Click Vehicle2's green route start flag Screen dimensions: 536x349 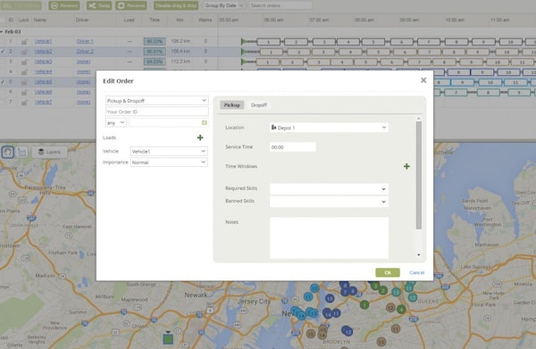[244, 52]
